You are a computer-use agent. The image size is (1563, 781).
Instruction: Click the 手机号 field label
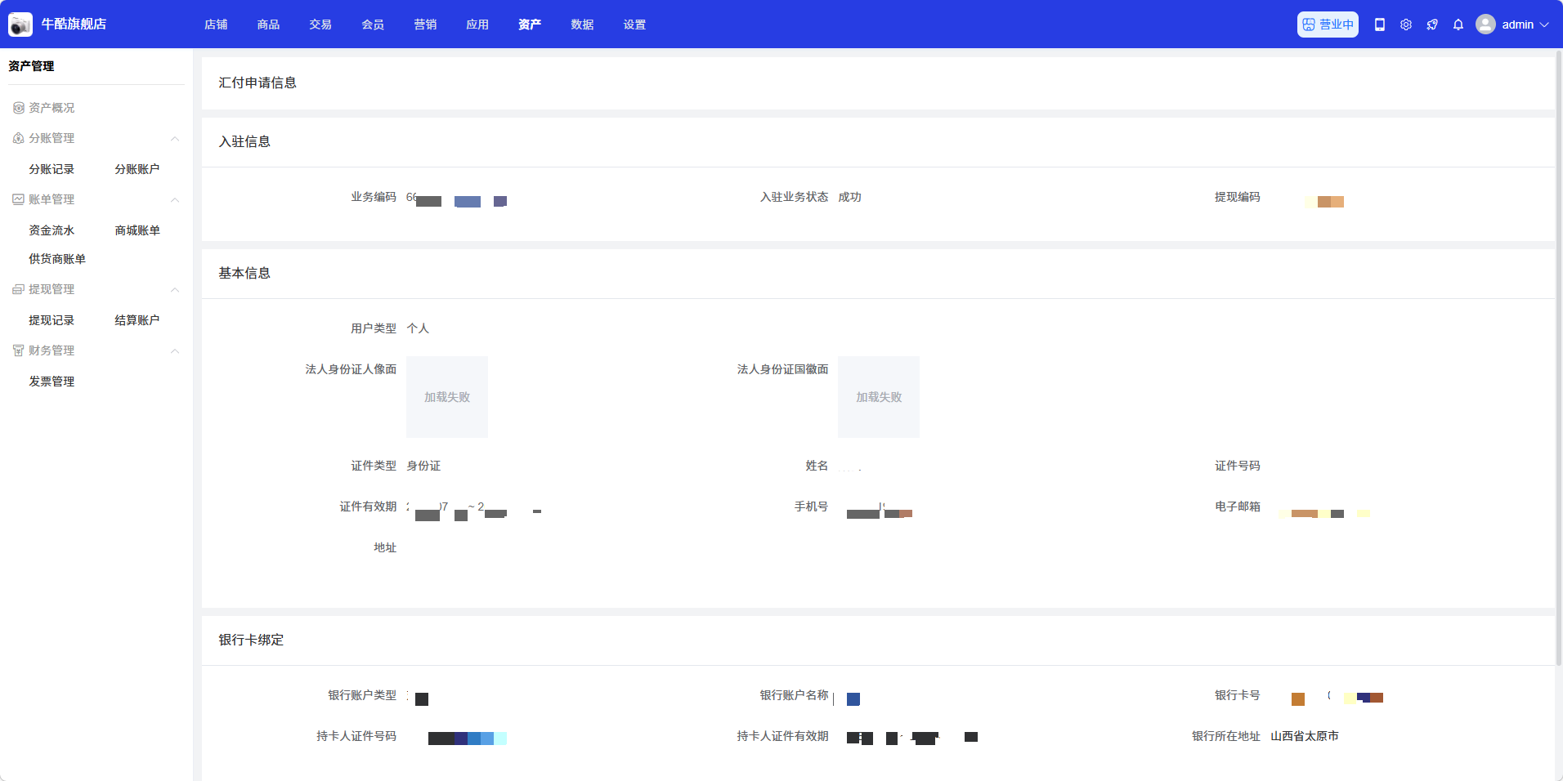point(811,507)
